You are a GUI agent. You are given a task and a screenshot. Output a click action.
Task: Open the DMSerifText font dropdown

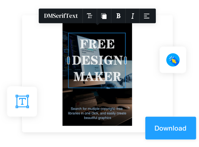(61, 16)
